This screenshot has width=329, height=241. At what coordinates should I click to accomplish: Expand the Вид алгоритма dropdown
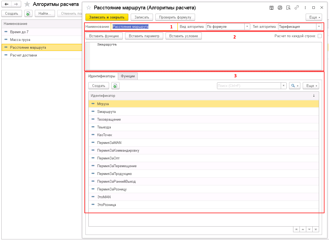pyautogui.click(x=247, y=27)
